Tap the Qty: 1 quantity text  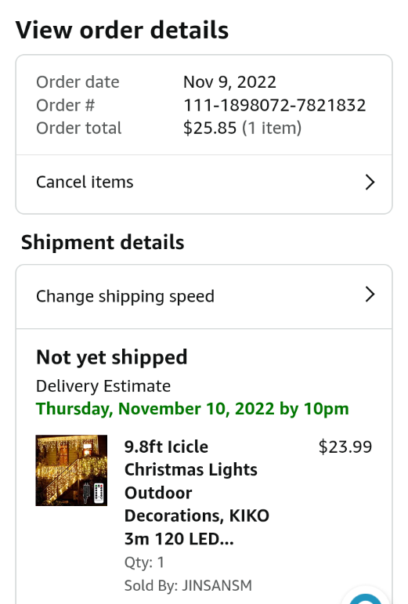[x=144, y=562]
